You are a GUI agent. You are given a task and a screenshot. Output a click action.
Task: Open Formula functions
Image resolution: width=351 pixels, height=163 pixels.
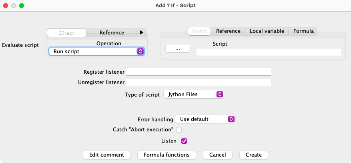click(166, 155)
